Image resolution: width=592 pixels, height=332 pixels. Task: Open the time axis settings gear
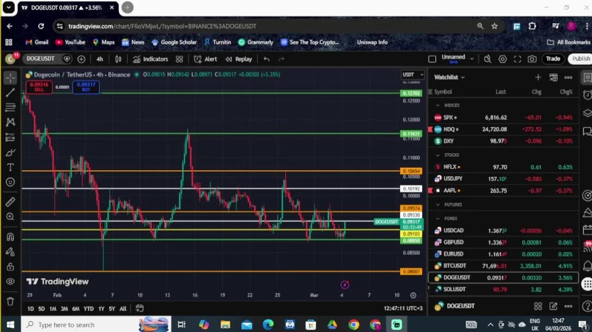413,295
